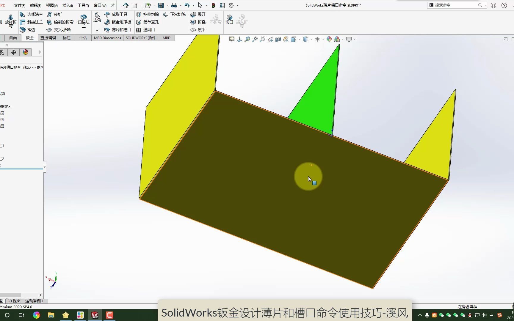This screenshot has height=321, width=514.
Task: Pin the menu bar with pushpin
Action: click(x=113, y=5)
